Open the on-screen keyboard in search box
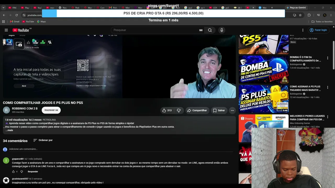 pos(201,30)
